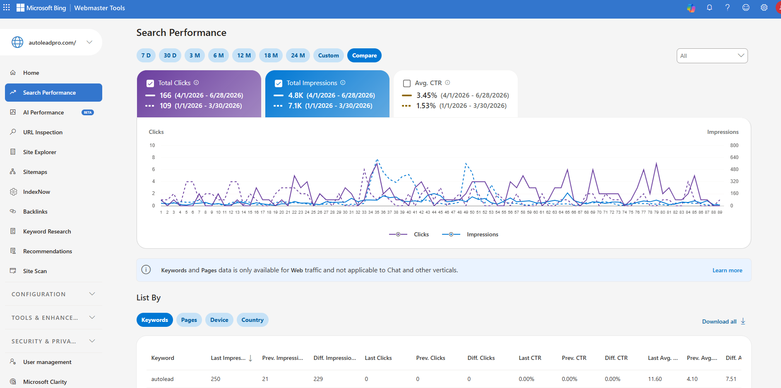Image resolution: width=781 pixels, height=388 pixels.
Task: Click the Compare button
Action: click(364, 55)
